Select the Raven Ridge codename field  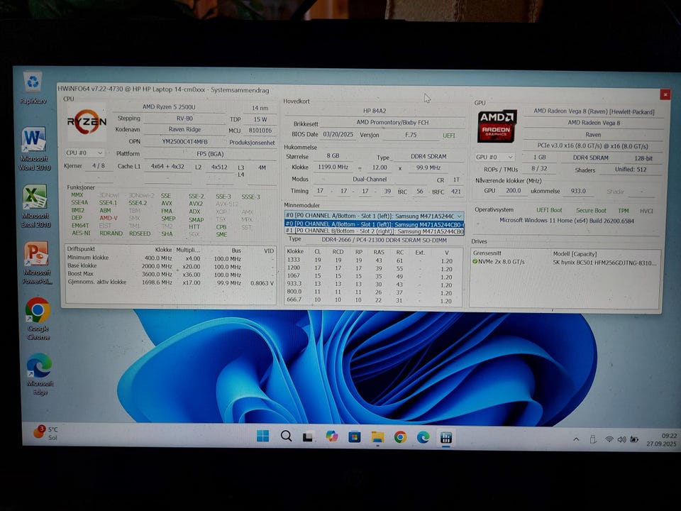[184, 129]
